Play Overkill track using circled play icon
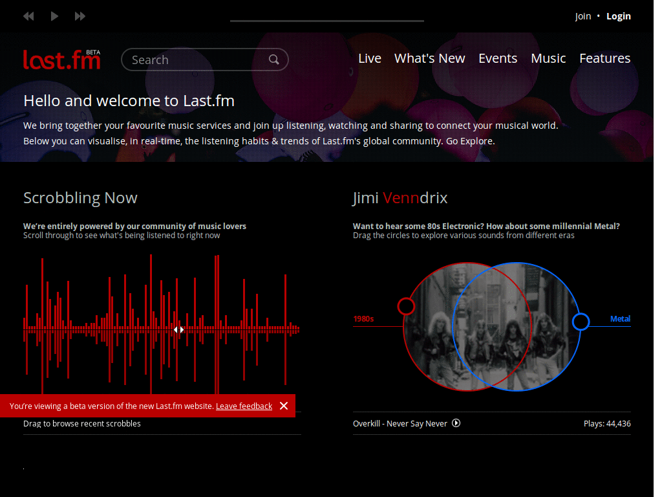This screenshot has height=497, width=662. (456, 423)
